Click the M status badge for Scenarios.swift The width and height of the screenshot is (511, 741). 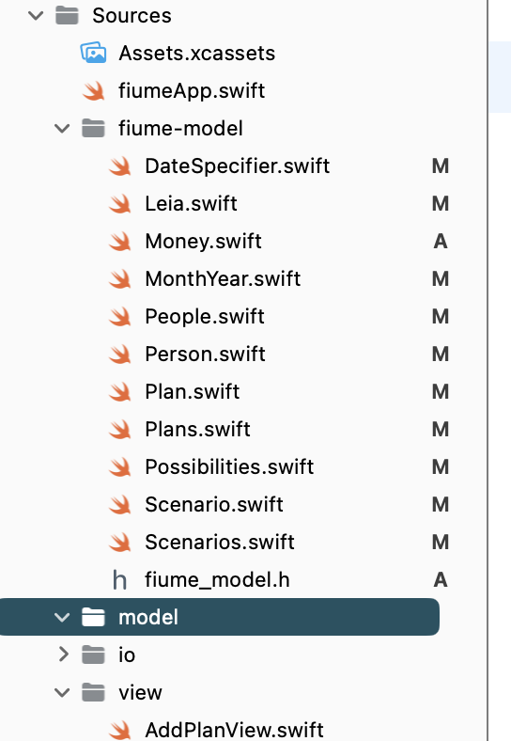[441, 542]
